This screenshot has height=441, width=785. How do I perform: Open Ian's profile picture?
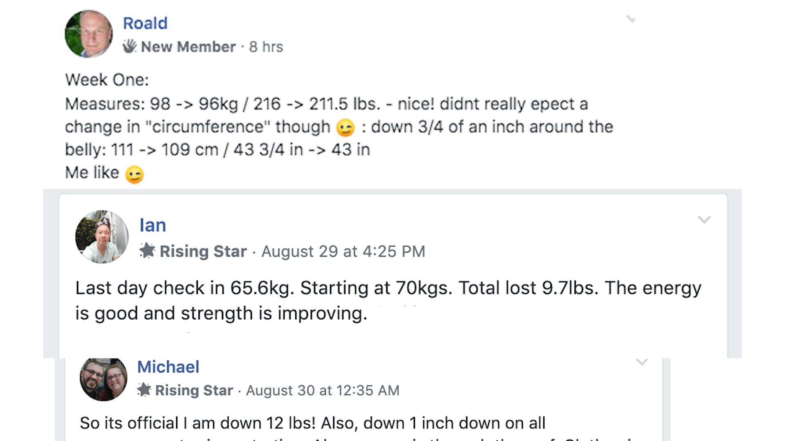pos(102,237)
